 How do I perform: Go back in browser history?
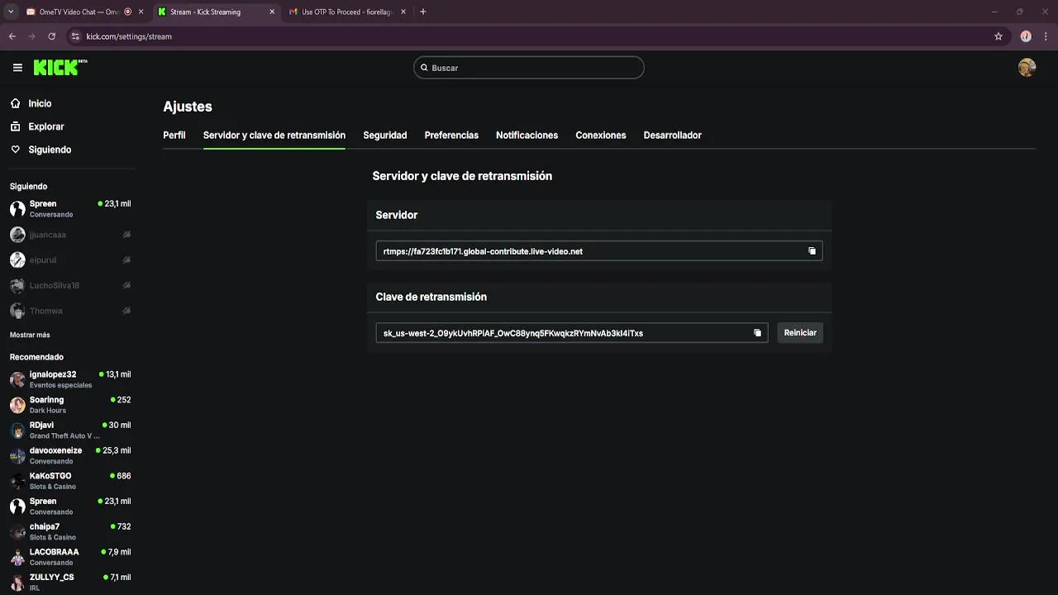pos(12,36)
